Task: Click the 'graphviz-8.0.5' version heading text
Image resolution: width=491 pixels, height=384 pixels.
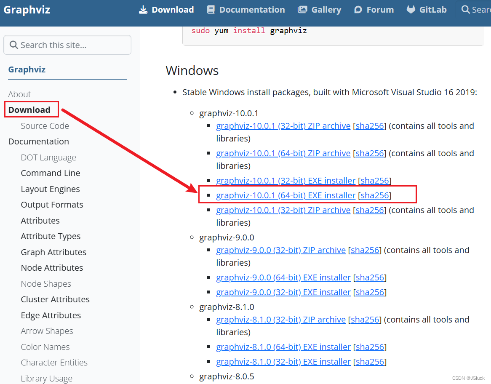Action: 227,376
